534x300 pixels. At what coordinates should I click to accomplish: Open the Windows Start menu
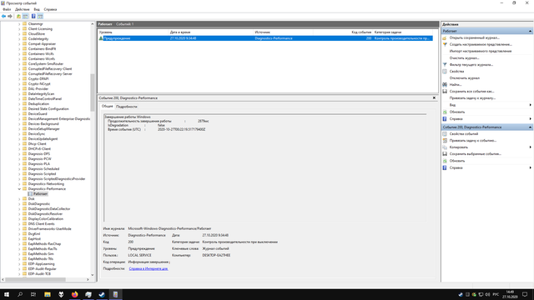click(x=7, y=294)
